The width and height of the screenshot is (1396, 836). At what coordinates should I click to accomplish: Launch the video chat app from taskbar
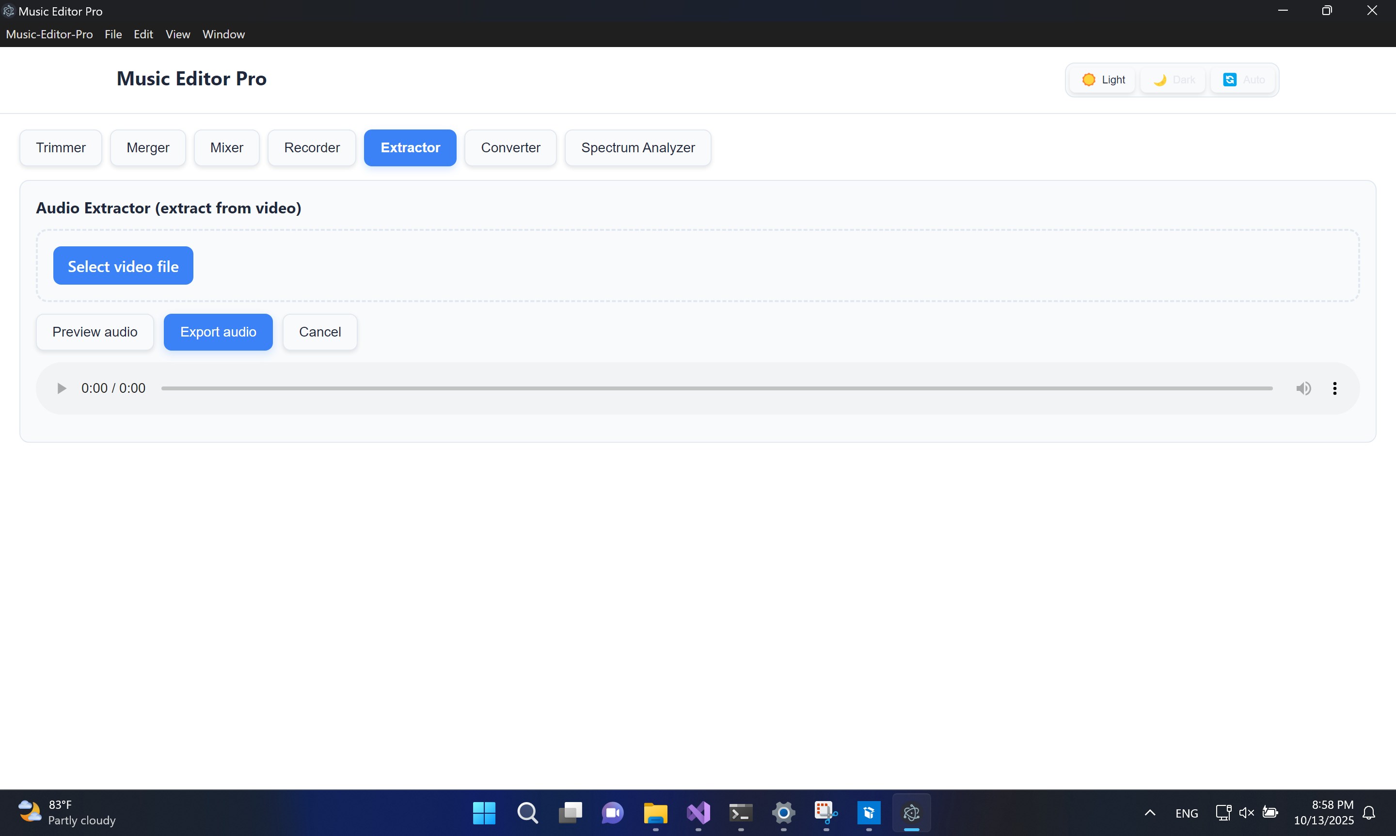(x=613, y=813)
